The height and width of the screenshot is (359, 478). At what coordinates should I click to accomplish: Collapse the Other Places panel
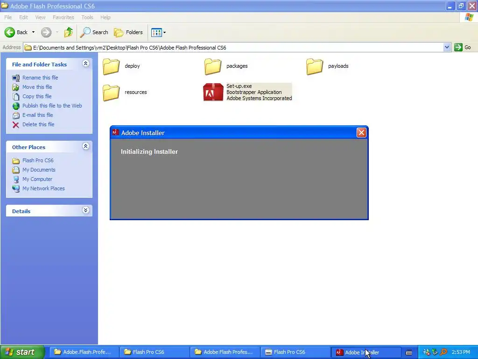86,146
